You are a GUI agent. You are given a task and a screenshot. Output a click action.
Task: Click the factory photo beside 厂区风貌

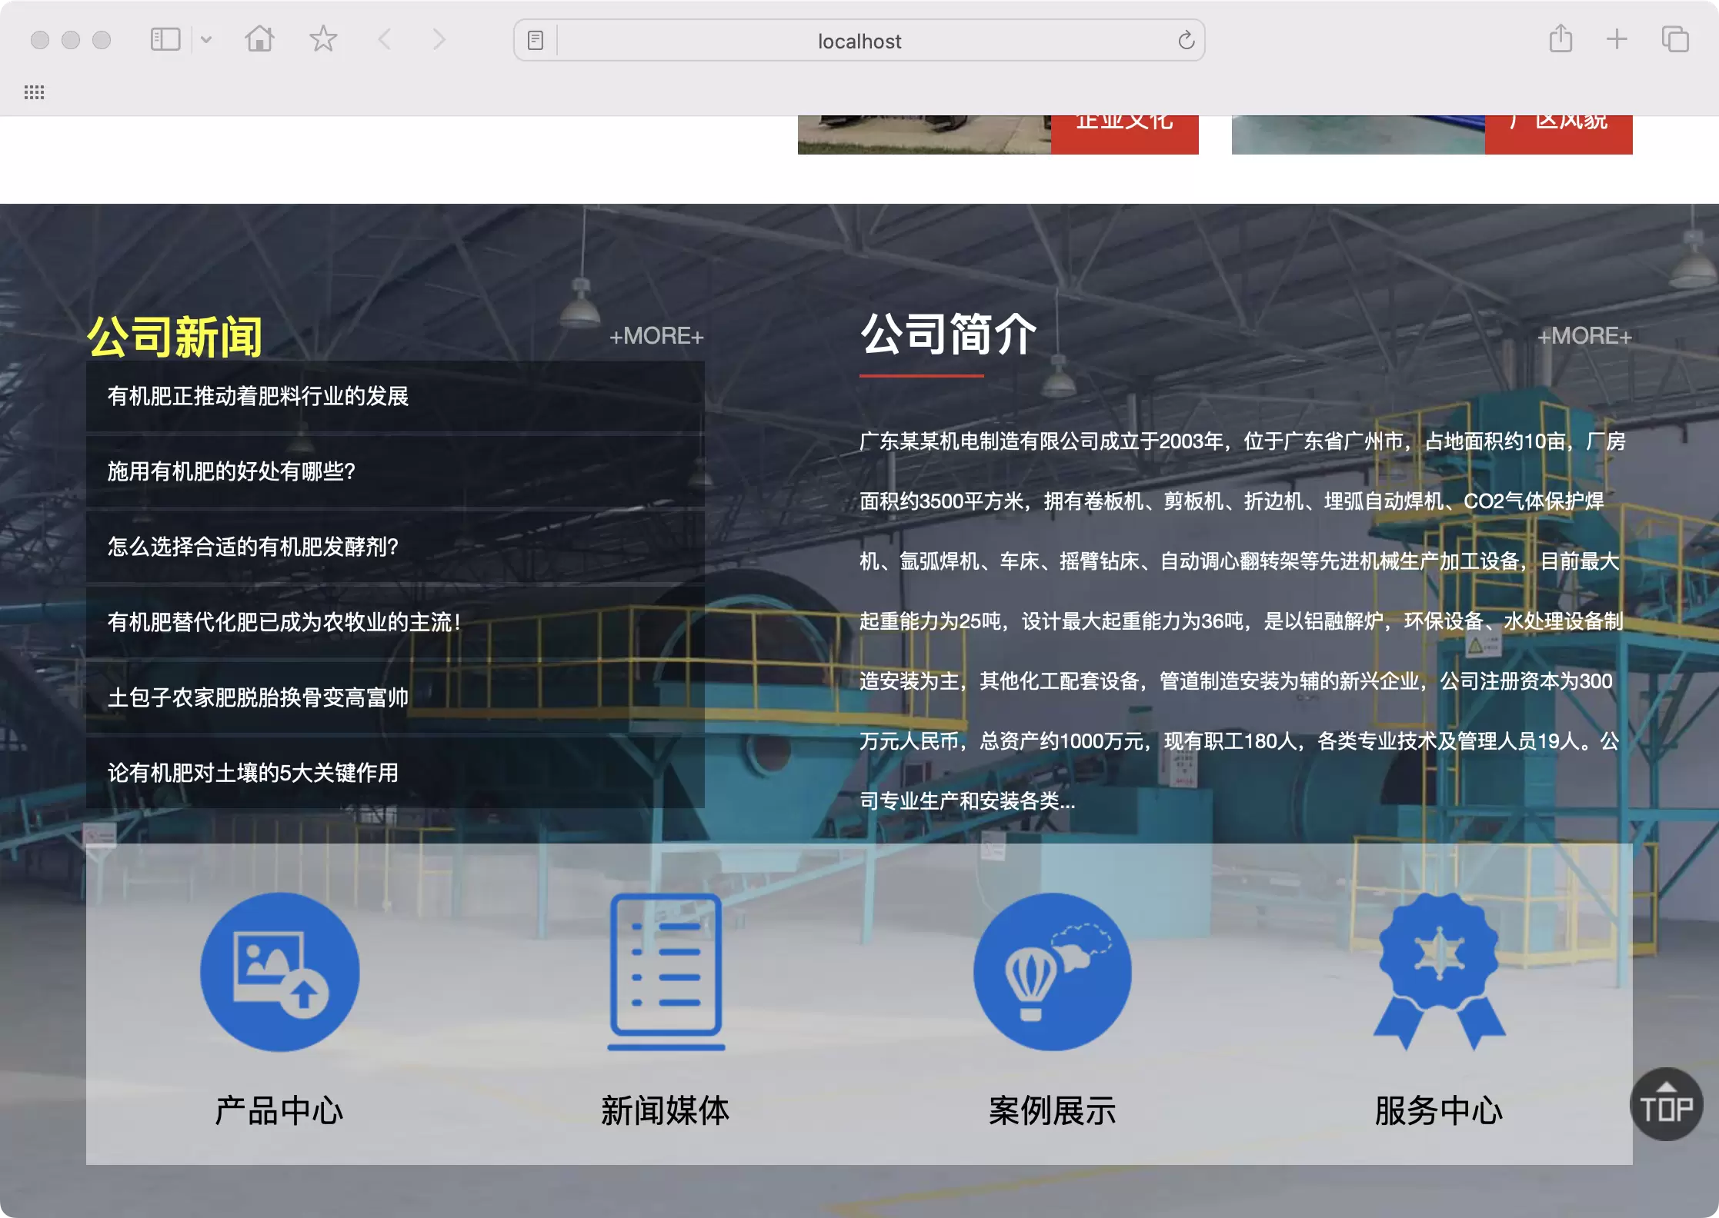click(x=1358, y=135)
